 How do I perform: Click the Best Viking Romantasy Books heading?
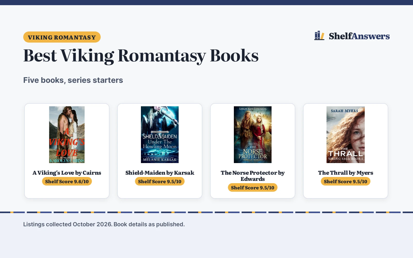(x=141, y=55)
